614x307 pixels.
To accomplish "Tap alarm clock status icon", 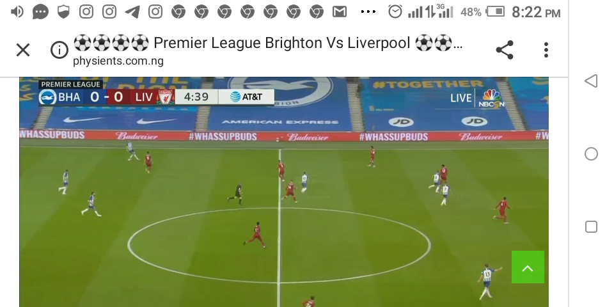I will click(x=395, y=12).
